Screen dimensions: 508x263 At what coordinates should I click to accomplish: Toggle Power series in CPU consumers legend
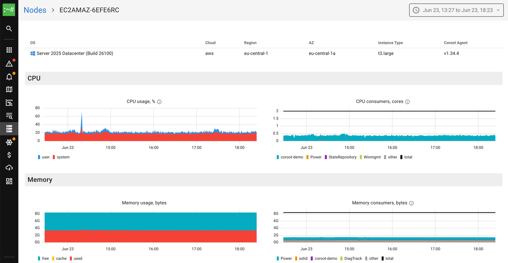pos(314,157)
